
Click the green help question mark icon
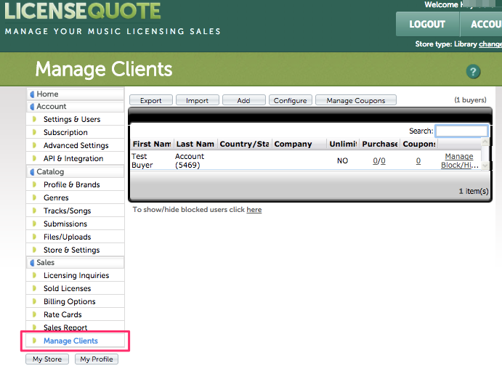coord(474,71)
